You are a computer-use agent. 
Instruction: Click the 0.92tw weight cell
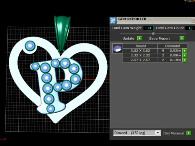tap(175, 51)
